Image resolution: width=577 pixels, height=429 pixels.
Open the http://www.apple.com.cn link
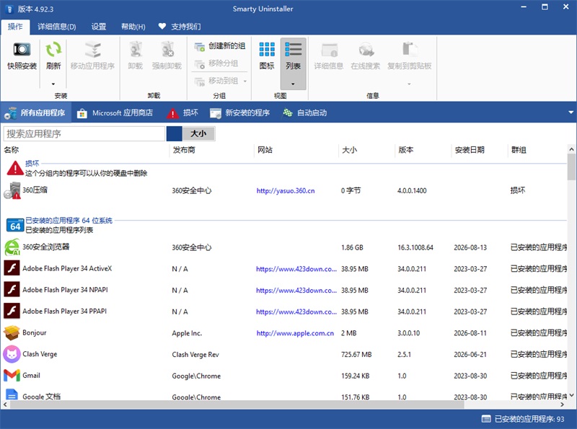295,333
